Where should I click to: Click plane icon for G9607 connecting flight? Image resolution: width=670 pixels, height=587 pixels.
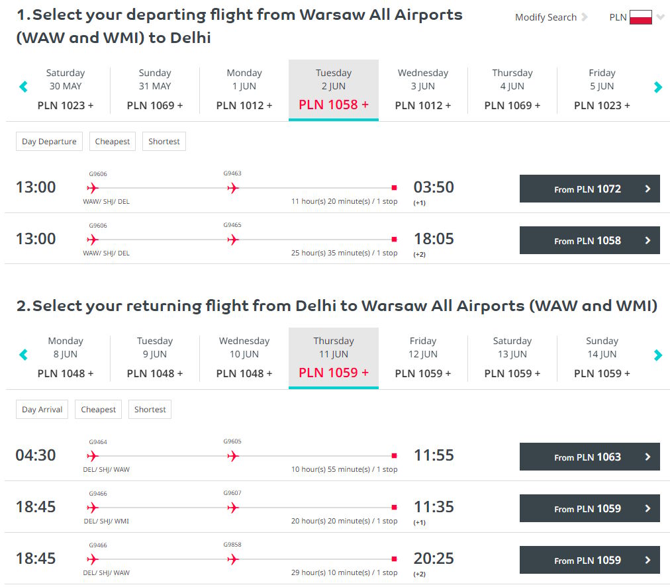[x=232, y=508]
